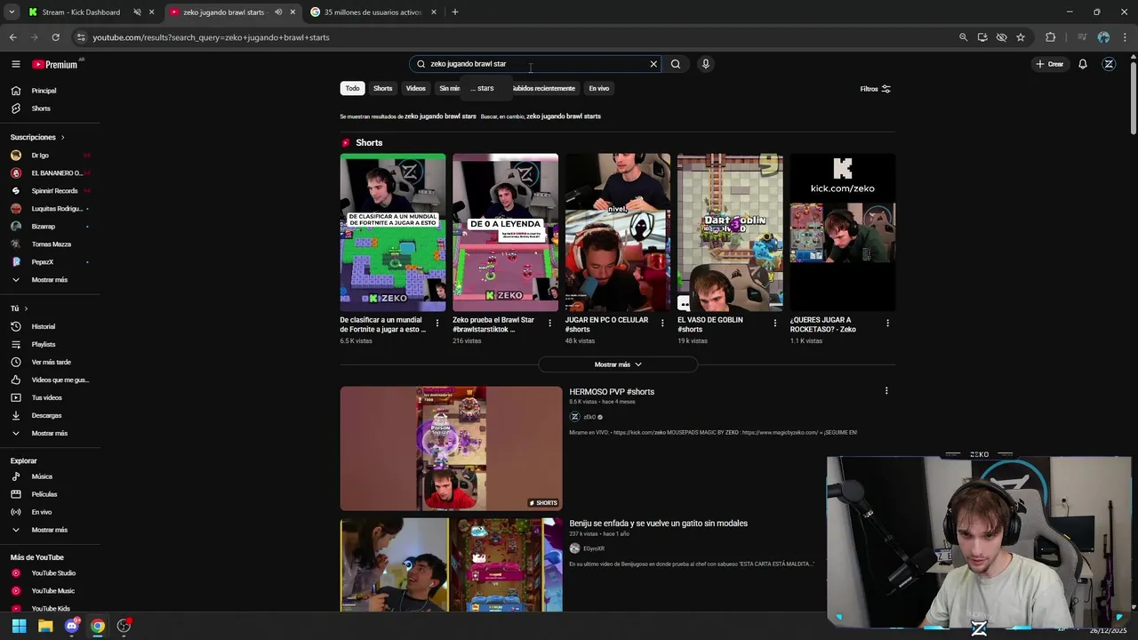This screenshot has height=640, width=1138.
Task: Open options for ¿QUIERES JUGAR A ROCKETASO?
Action: (887, 323)
